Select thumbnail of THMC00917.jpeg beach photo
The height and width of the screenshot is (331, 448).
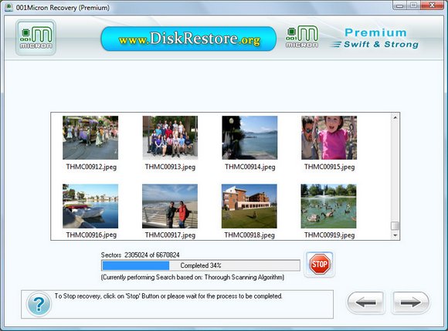[x=170, y=206]
